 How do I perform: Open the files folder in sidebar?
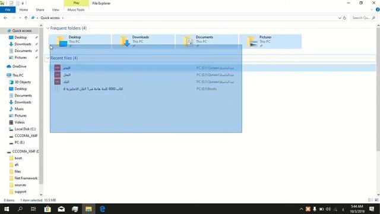(x=18, y=172)
